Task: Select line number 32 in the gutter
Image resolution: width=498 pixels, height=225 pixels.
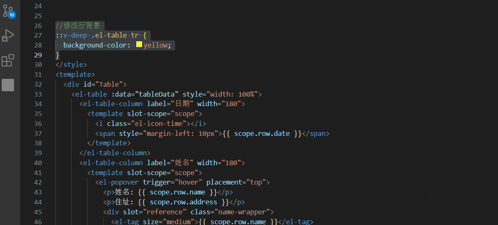Action: tap(38, 84)
